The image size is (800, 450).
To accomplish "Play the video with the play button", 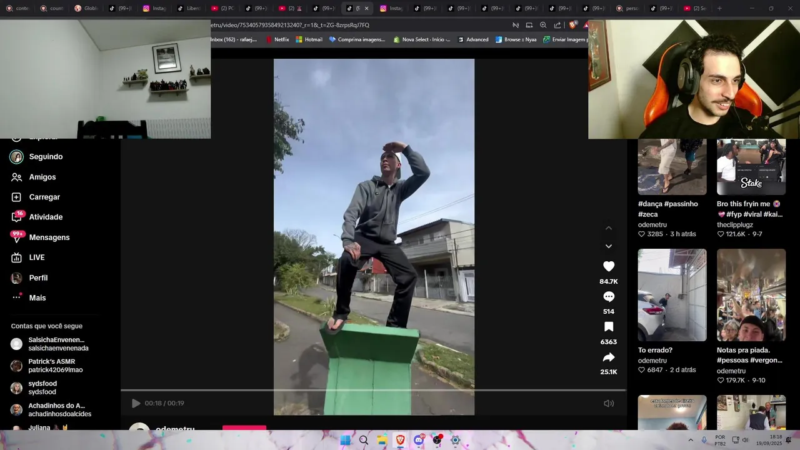I will click(136, 403).
